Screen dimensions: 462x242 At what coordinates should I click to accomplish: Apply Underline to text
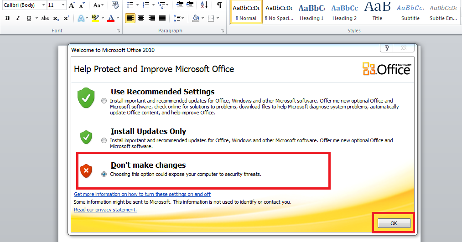click(x=29, y=18)
